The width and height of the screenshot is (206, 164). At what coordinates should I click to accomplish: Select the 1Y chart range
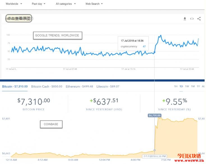click(x=198, y=86)
